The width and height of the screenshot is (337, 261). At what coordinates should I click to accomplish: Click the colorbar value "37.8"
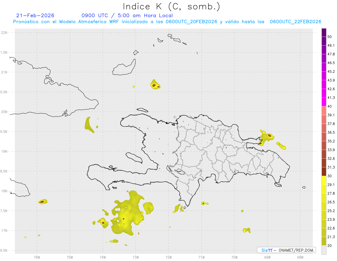point(331,124)
